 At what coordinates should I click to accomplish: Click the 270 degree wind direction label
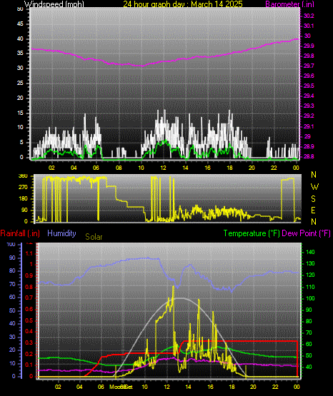(23, 188)
